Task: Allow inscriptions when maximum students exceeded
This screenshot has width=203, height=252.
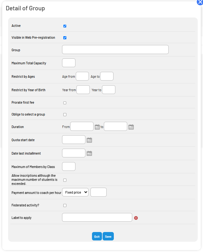Action: coord(65,180)
